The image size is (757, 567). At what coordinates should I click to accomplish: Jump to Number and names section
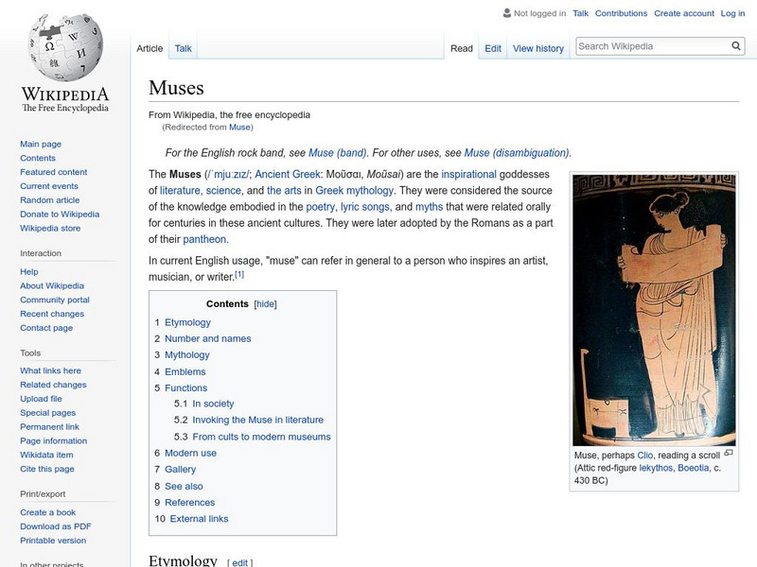click(x=207, y=338)
